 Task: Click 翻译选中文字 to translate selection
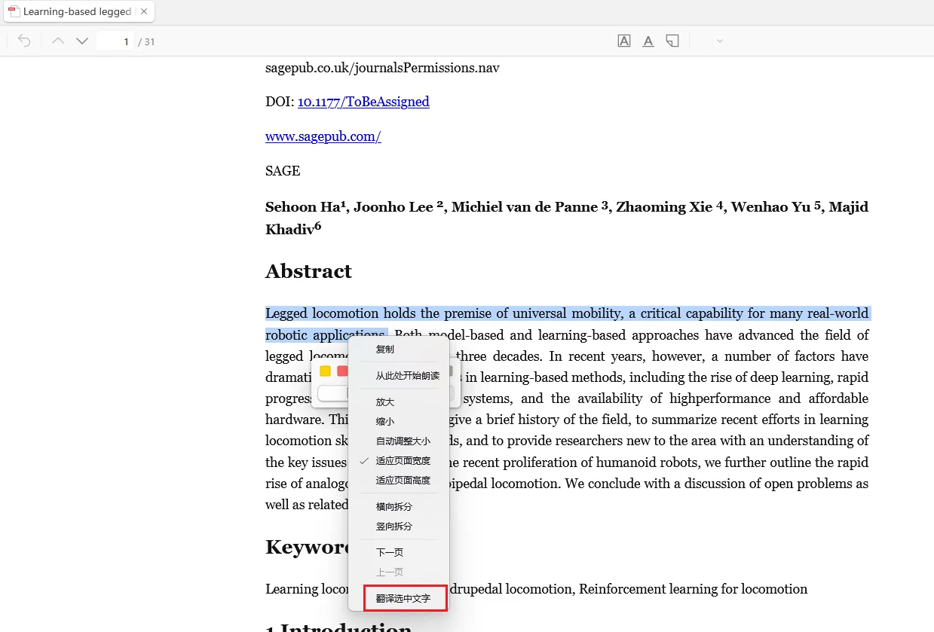coord(405,598)
